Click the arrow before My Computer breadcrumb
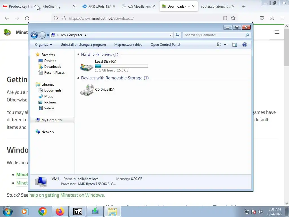The image size is (289, 217). point(58,35)
